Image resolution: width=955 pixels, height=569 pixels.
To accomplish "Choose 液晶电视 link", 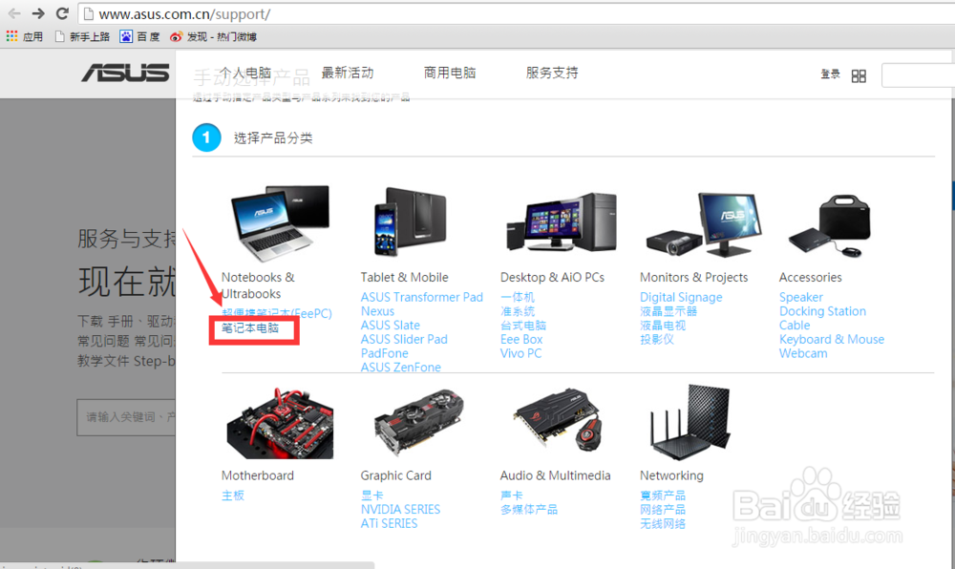I will [x=663, y=325].
